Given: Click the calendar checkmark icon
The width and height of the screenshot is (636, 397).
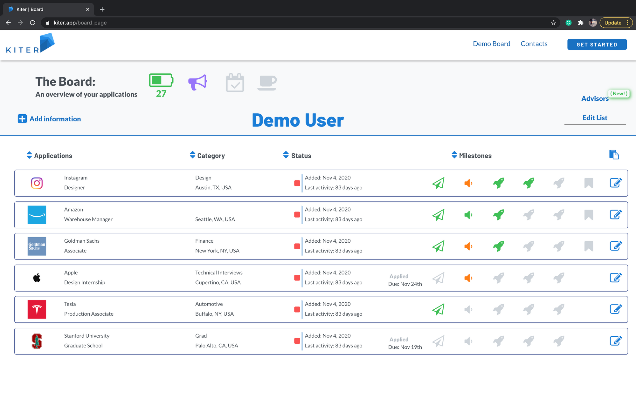Looking at the screenshot, I should coord(235,83).
